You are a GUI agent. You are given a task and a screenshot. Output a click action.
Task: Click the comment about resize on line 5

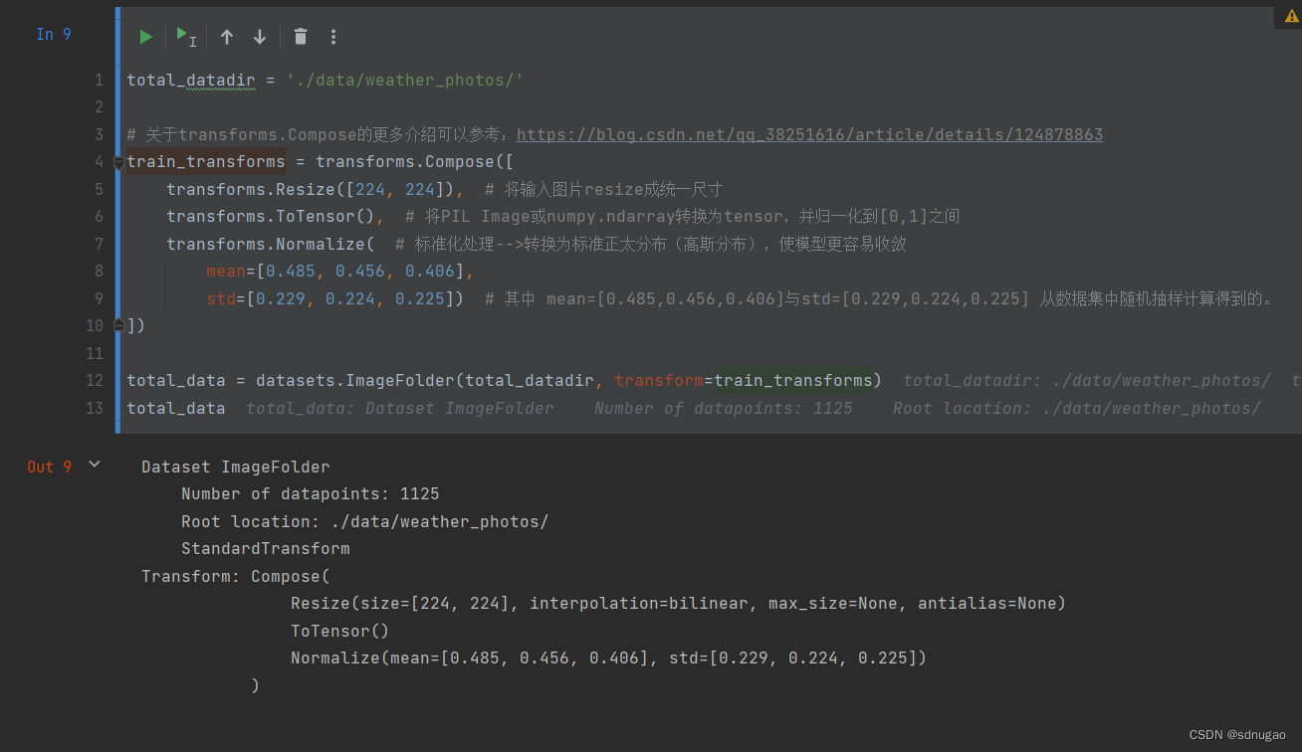(x=604, y=189)
